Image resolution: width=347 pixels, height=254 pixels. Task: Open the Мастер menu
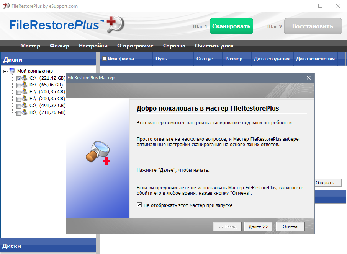pyautogui.click(x=30, y=46)
